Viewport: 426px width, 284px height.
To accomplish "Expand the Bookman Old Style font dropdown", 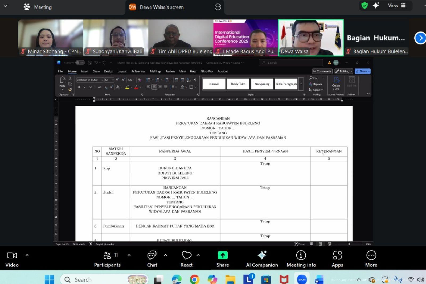I will click(x=102, y=80).
